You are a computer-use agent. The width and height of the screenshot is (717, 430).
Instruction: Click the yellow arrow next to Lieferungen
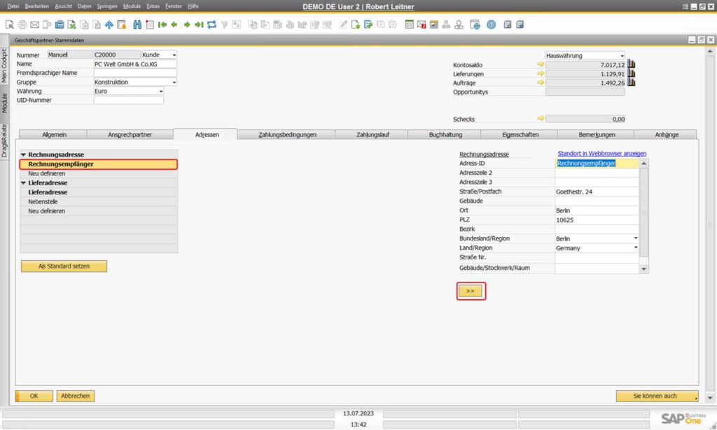click(x=541, y=73)
